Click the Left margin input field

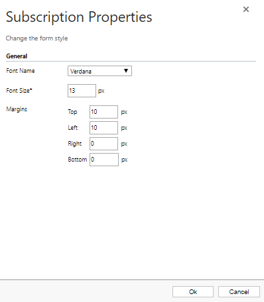[x=103, y=128]
